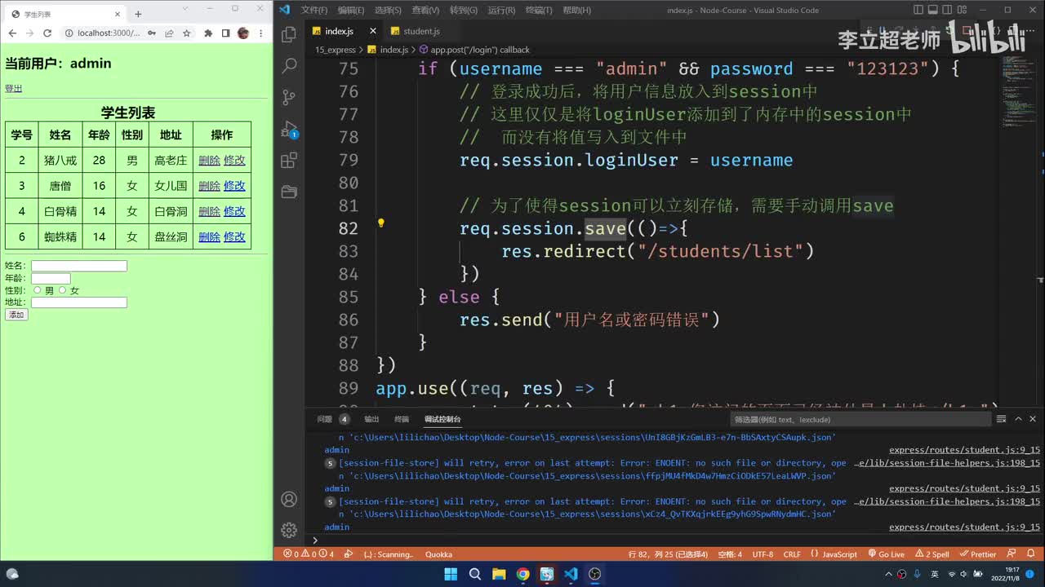Open the Extensions view in activity bar
1045x587 pixels.
(288, 161)
